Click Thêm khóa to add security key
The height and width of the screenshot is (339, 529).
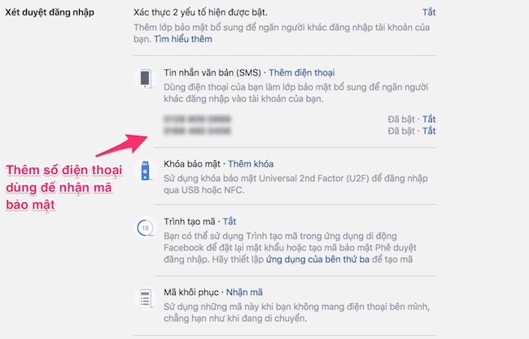(x=251, y=164)
